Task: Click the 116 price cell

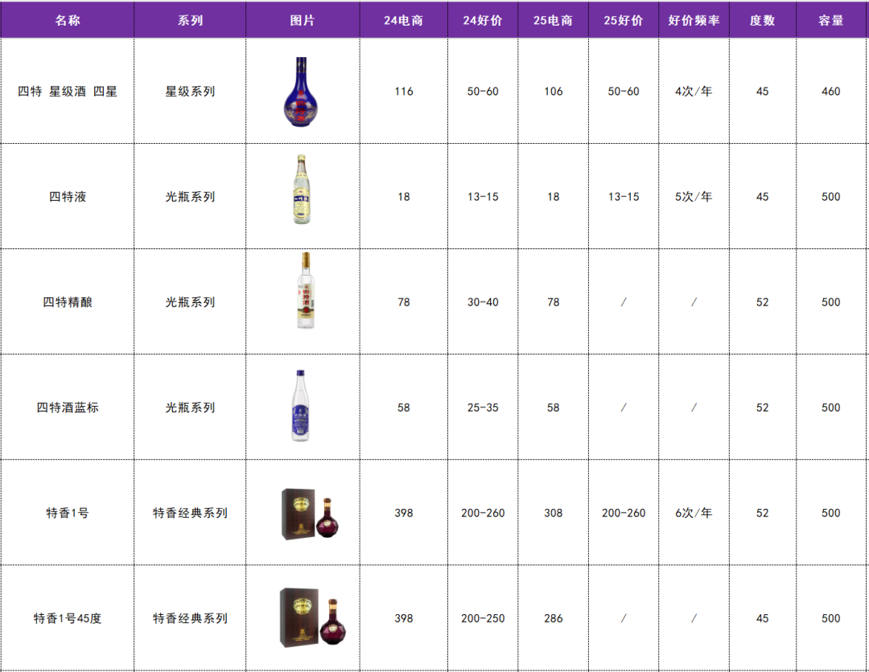Action: click(x=403, y=92)
